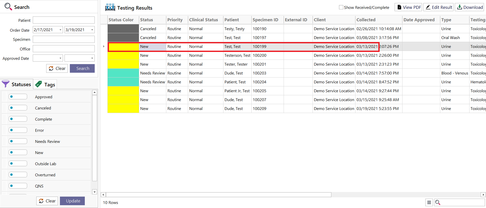
Task: Click the horizontal scrollbar thumb of results grid
Action: 218,195
